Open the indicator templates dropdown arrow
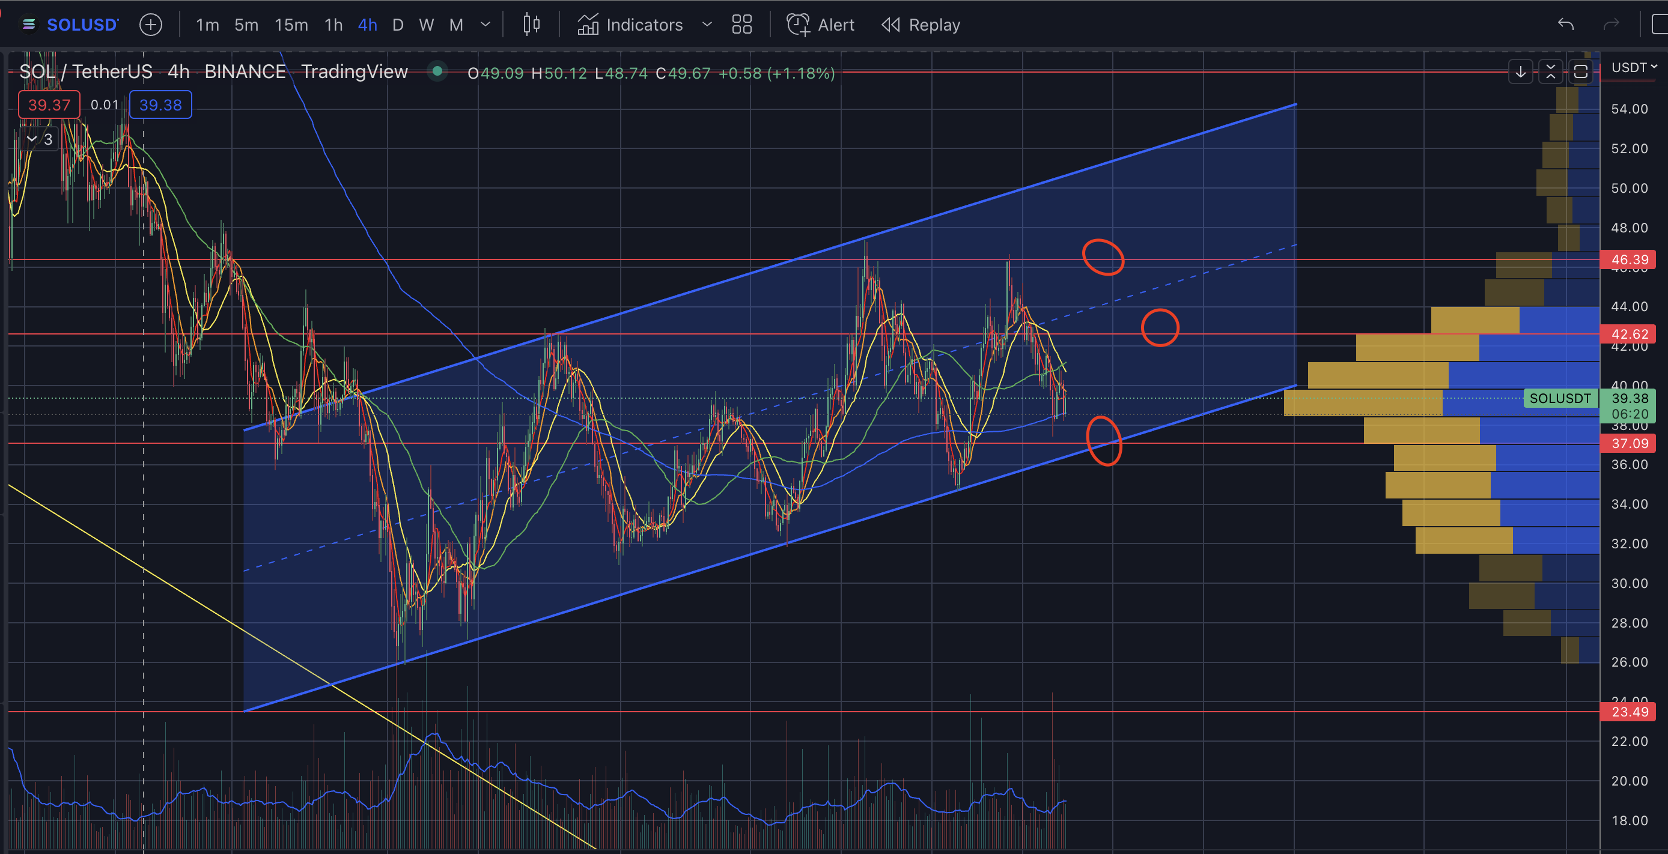Viewport: 1668px width, 854px height. pyautogui.click(x=707, y=25)
